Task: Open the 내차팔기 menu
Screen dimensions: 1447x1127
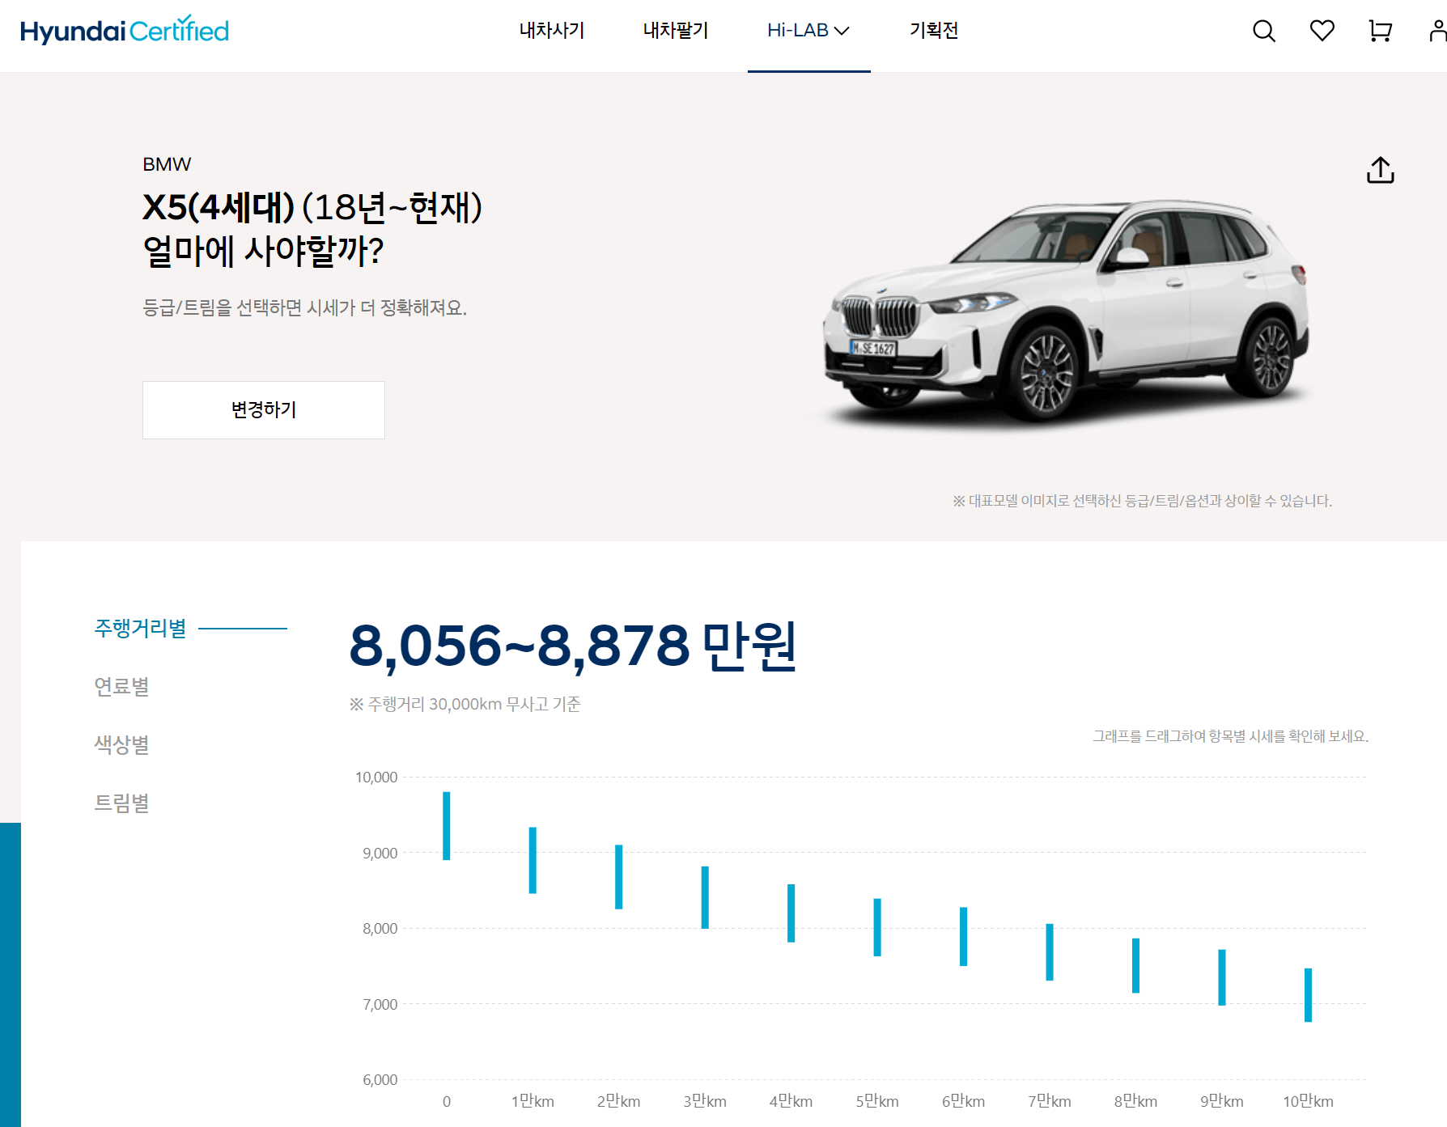Action: point(676,31)
